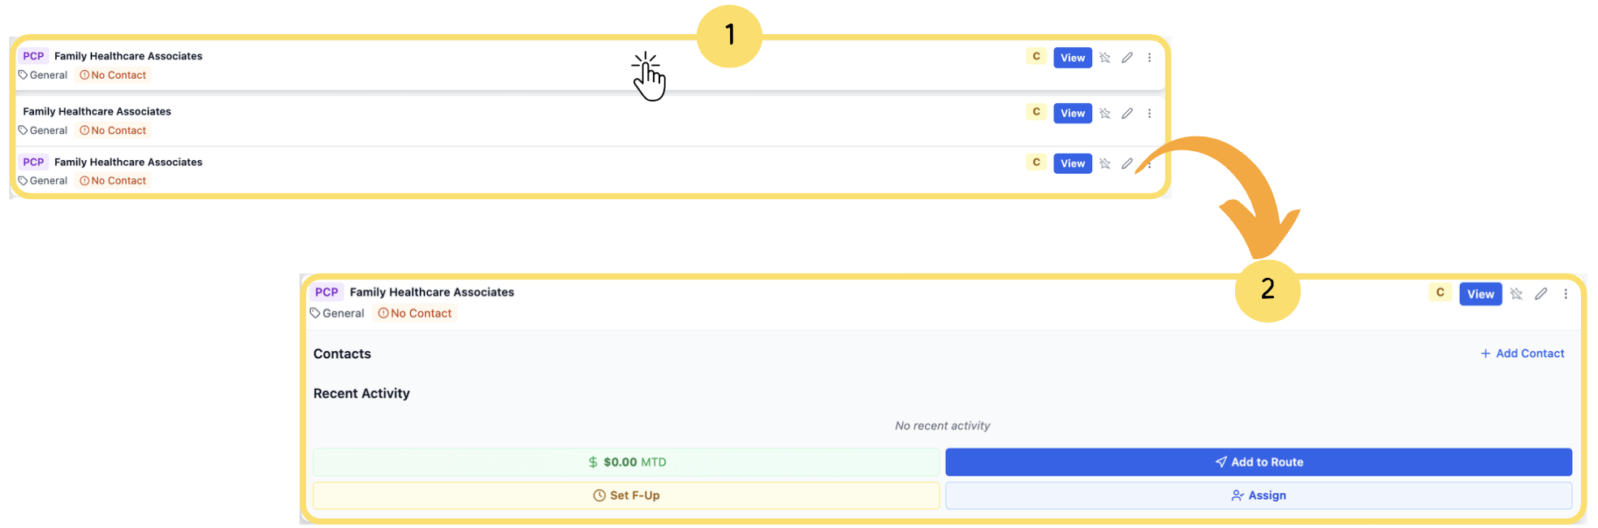Click the Assign button
1598x528 pixels.
(x=1258, y=496)
